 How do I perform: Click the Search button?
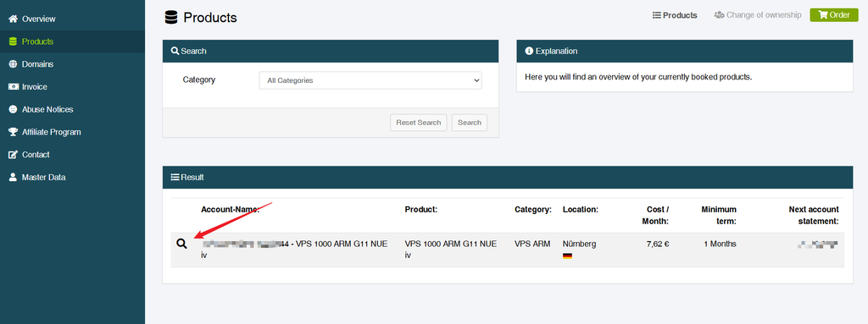470,123
